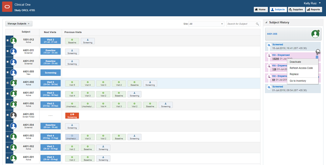The image size is (326, 165).
Task: Click kit number 15295 link
Action: click(x=276, y=59)
